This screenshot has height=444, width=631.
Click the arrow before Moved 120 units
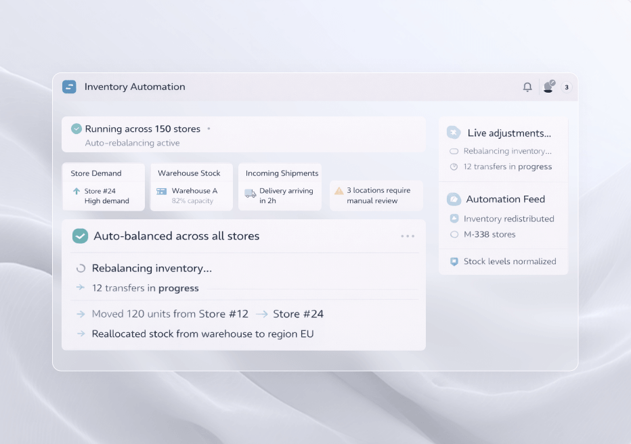(81, 314)
